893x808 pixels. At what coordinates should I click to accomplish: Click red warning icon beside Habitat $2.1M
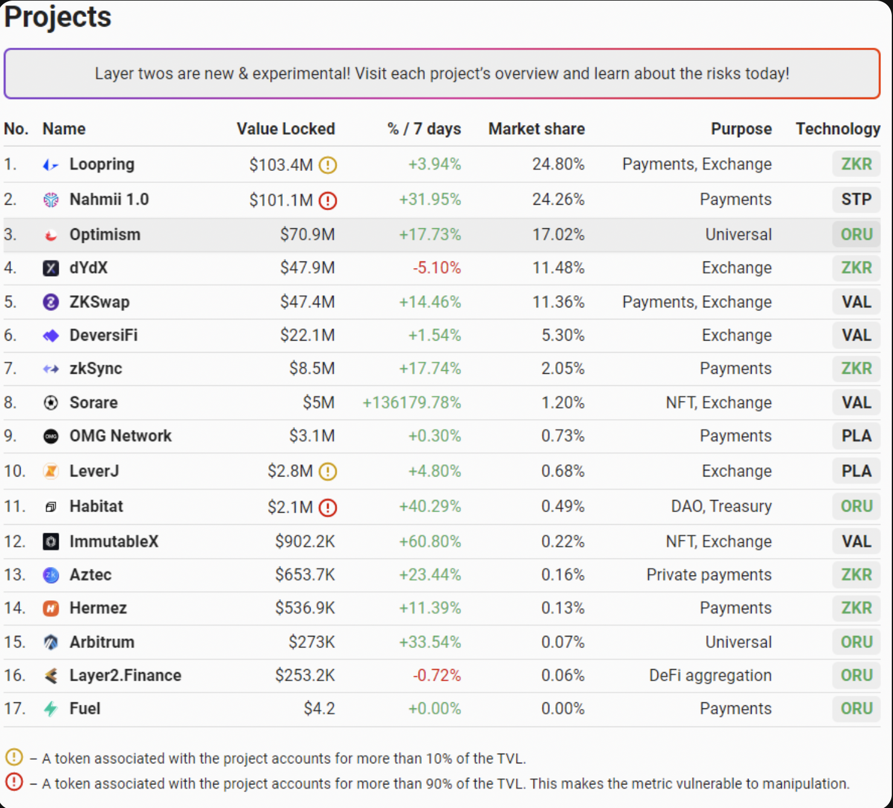(x=327, y=507)
